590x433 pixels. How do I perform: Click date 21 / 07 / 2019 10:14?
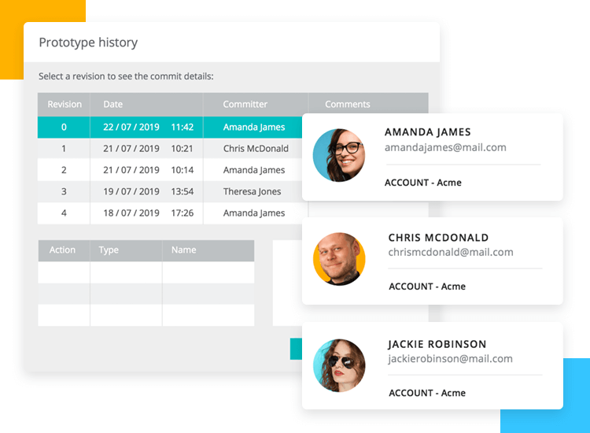148,170
